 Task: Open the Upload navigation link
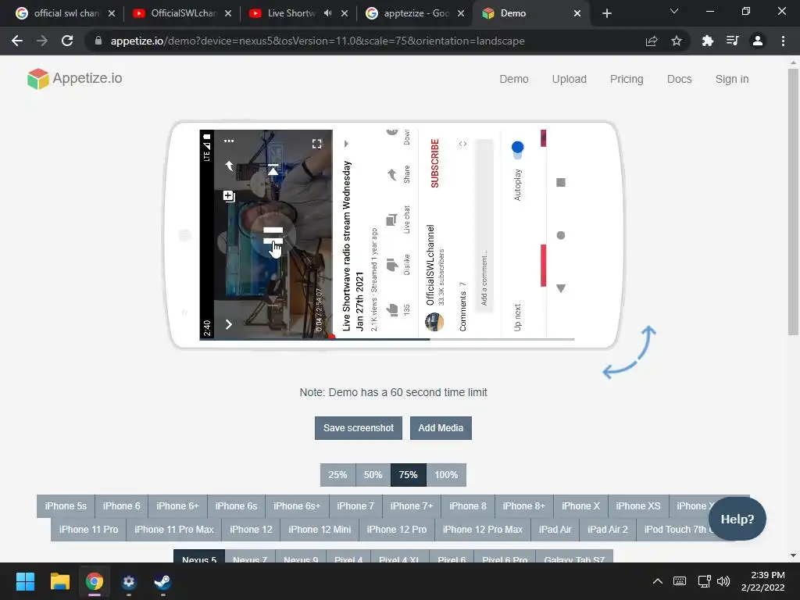[x=569, y=79]
